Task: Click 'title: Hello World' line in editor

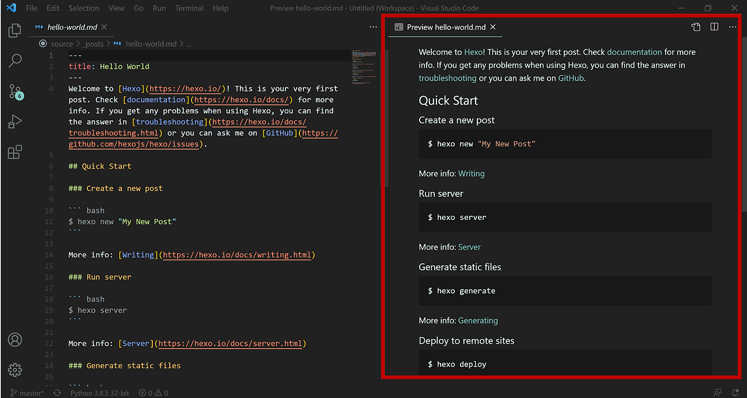Action: (109, 67)
